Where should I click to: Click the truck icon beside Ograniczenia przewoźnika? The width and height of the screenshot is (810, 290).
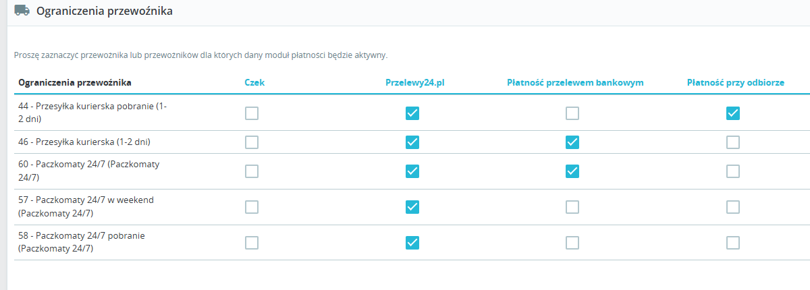pos(22,10)
